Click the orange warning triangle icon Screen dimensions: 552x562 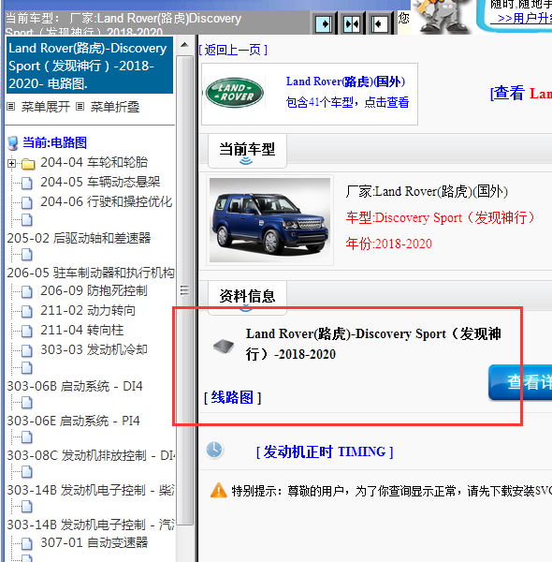(219, 490)
